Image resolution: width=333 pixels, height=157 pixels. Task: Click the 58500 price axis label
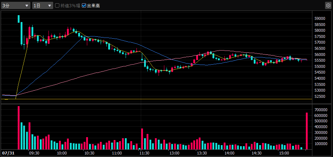click(x=320, y=25)
